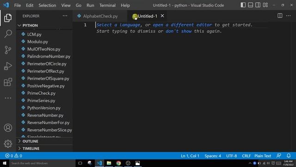Change file encoding UTF-8
This screenshot has height=167, width=296.
(x=231, y=156)
